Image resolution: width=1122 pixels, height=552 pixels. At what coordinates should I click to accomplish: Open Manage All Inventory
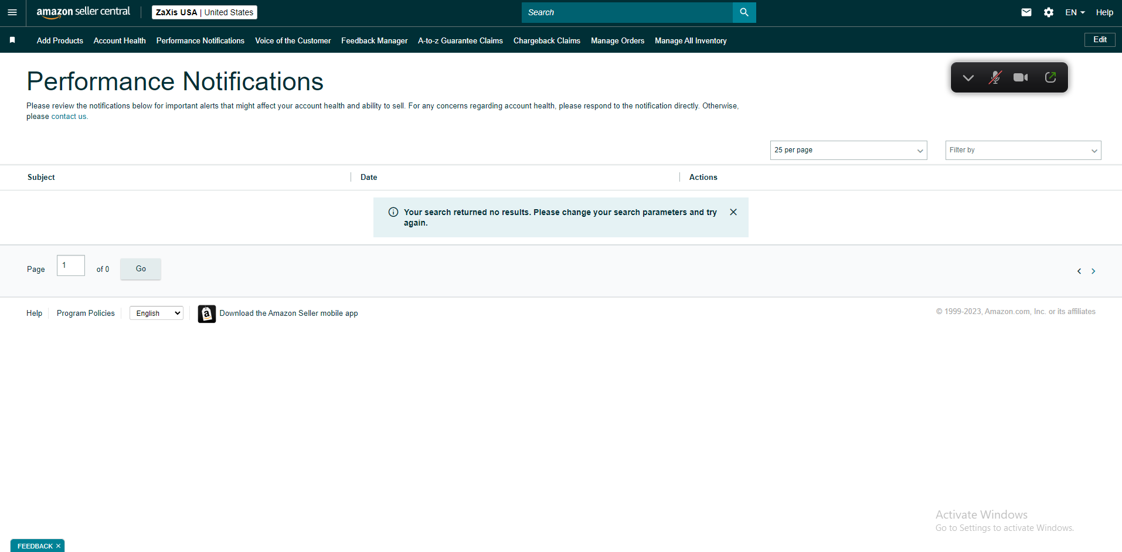(691, 40)
